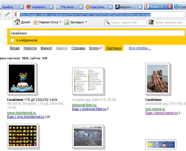
Task: Click the Поиск: Opera Web search field
Action: (x=125, y=22)
